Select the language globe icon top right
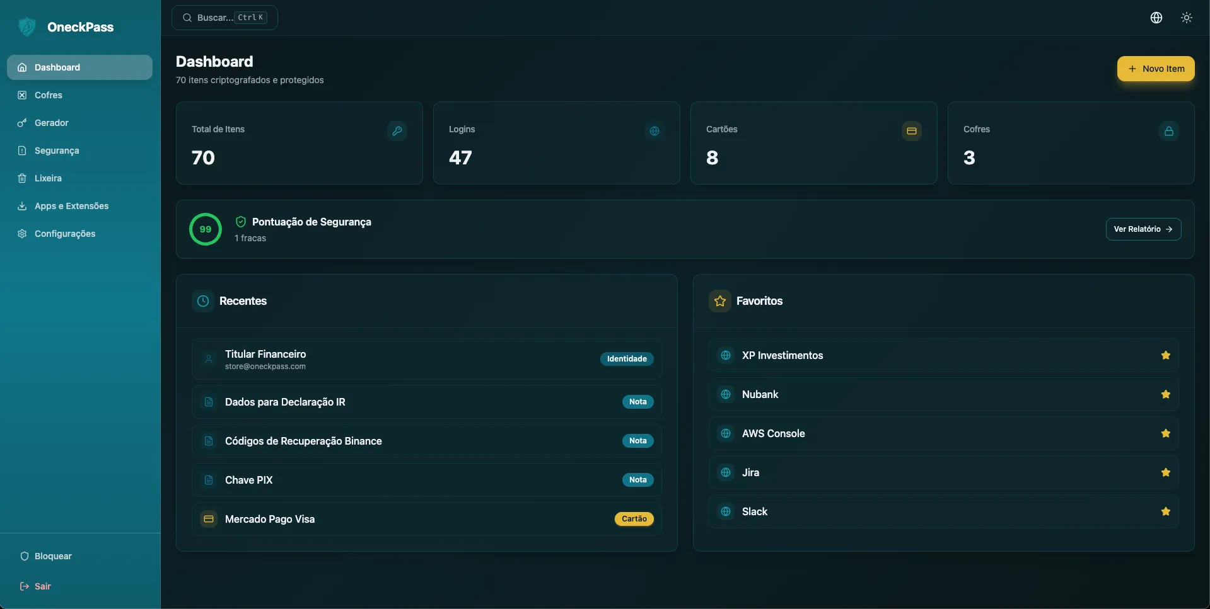This screenshot has width=1210, height=609. point(1156,17)
